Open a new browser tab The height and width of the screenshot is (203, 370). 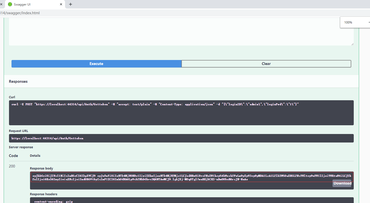click(71, 4)
